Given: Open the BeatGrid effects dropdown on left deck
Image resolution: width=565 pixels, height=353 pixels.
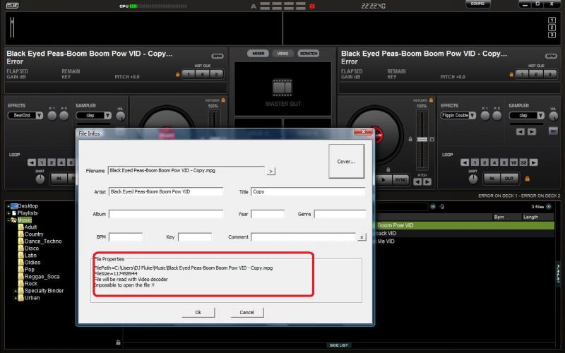Looking at the screenshot, I should (28, 115).
